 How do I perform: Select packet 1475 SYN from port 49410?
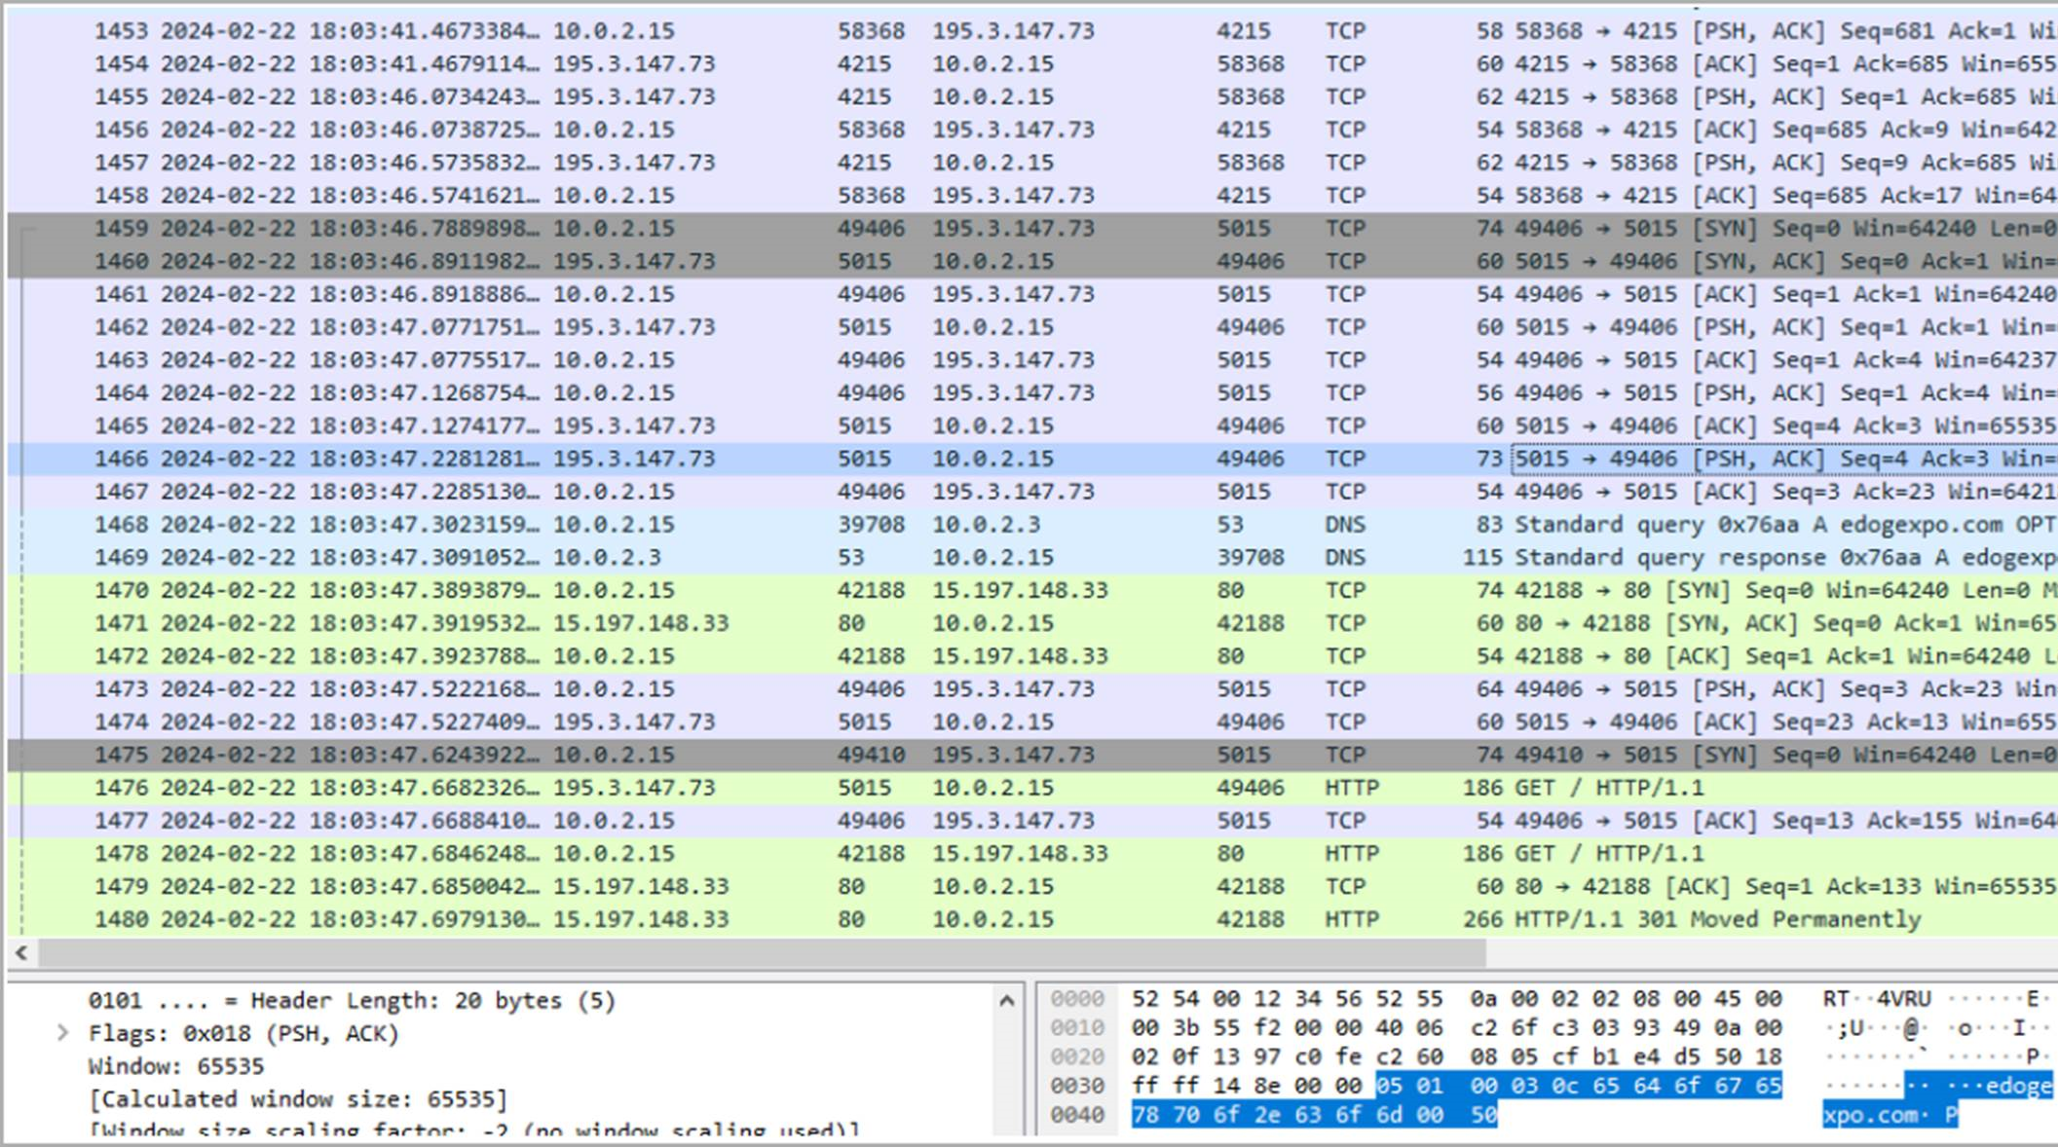tap(1032, 756)
